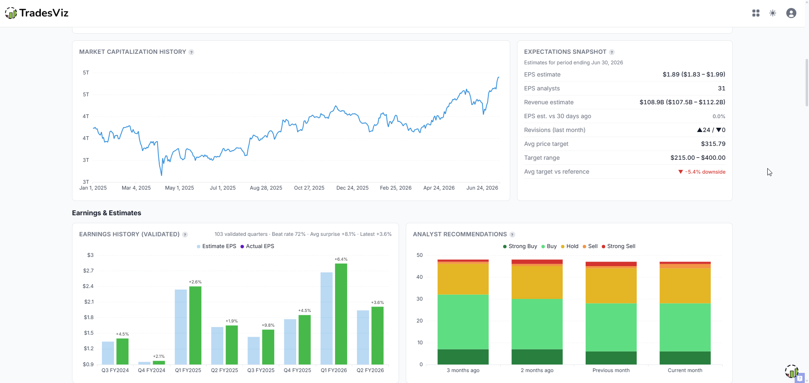Image resolution: width=809 pixels, height=383 pixels.
Task: Toggle the Actual EPS legend series
Action: tap(257, 246)
